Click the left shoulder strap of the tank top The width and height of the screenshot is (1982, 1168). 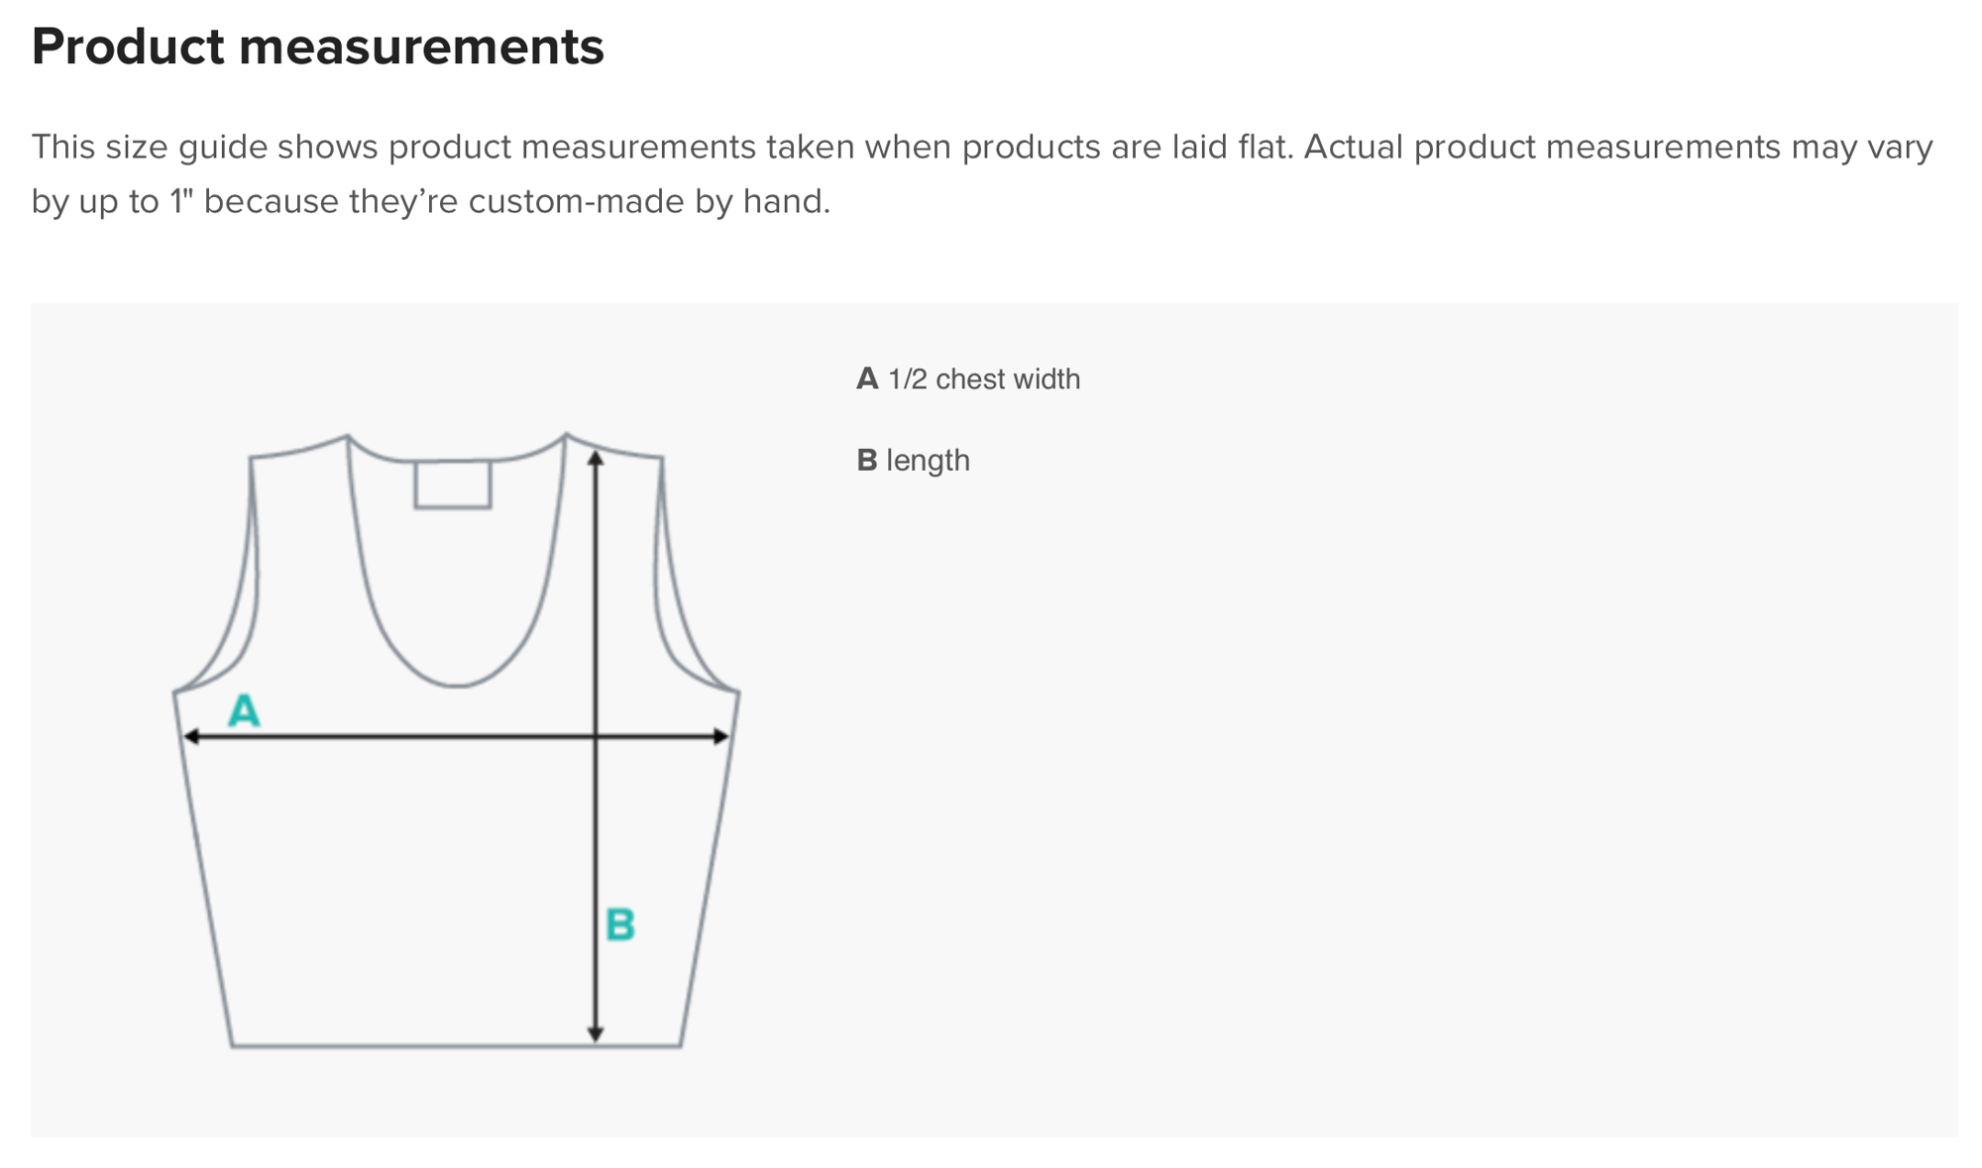(299, 448)
